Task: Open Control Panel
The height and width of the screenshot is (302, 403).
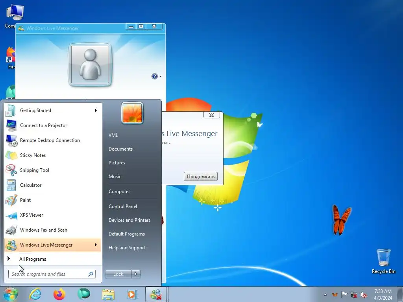Action: point(123,206)
